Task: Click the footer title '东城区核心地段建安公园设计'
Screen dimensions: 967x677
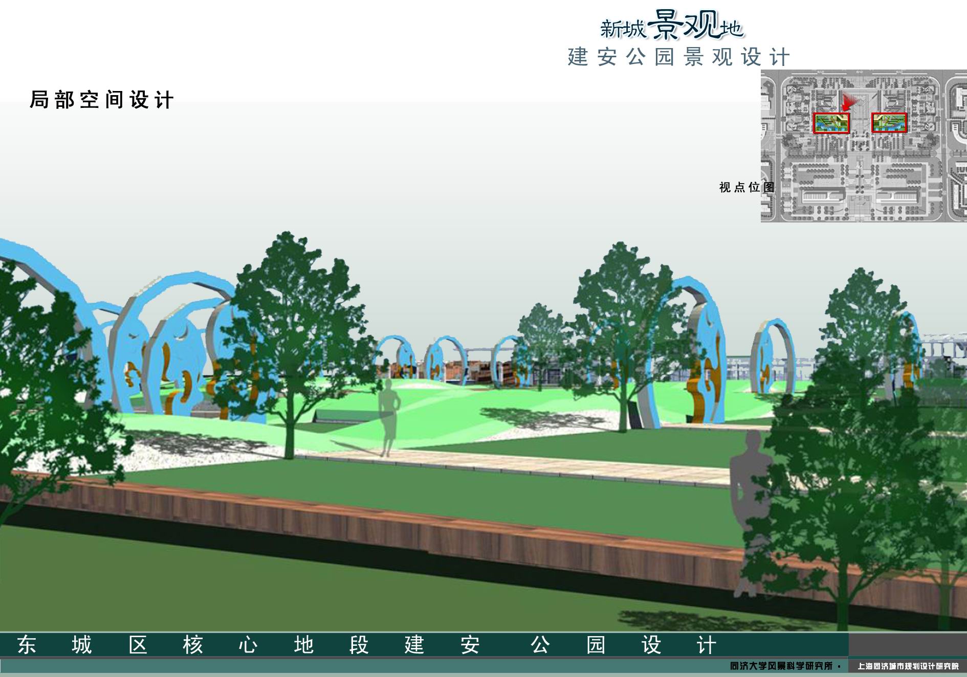Action: [366, 645]
